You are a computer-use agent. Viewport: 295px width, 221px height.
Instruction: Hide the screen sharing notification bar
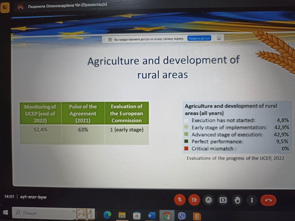(219, 39)
